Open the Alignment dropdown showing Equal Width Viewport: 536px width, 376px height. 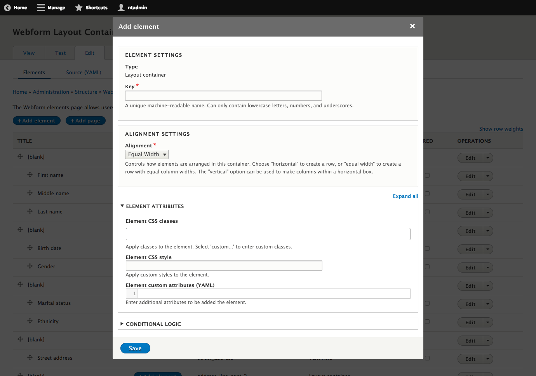pyautogui.click(x=147, y=154)
